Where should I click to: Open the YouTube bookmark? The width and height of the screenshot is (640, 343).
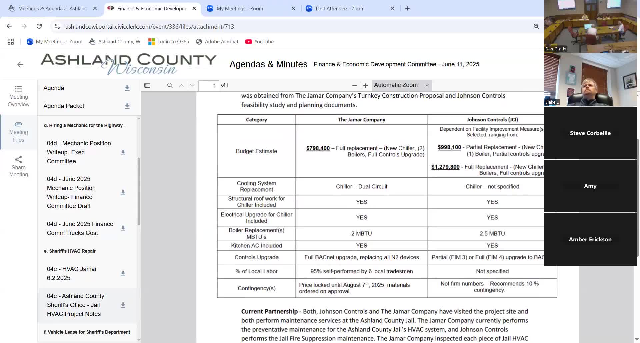coord(259,42)
